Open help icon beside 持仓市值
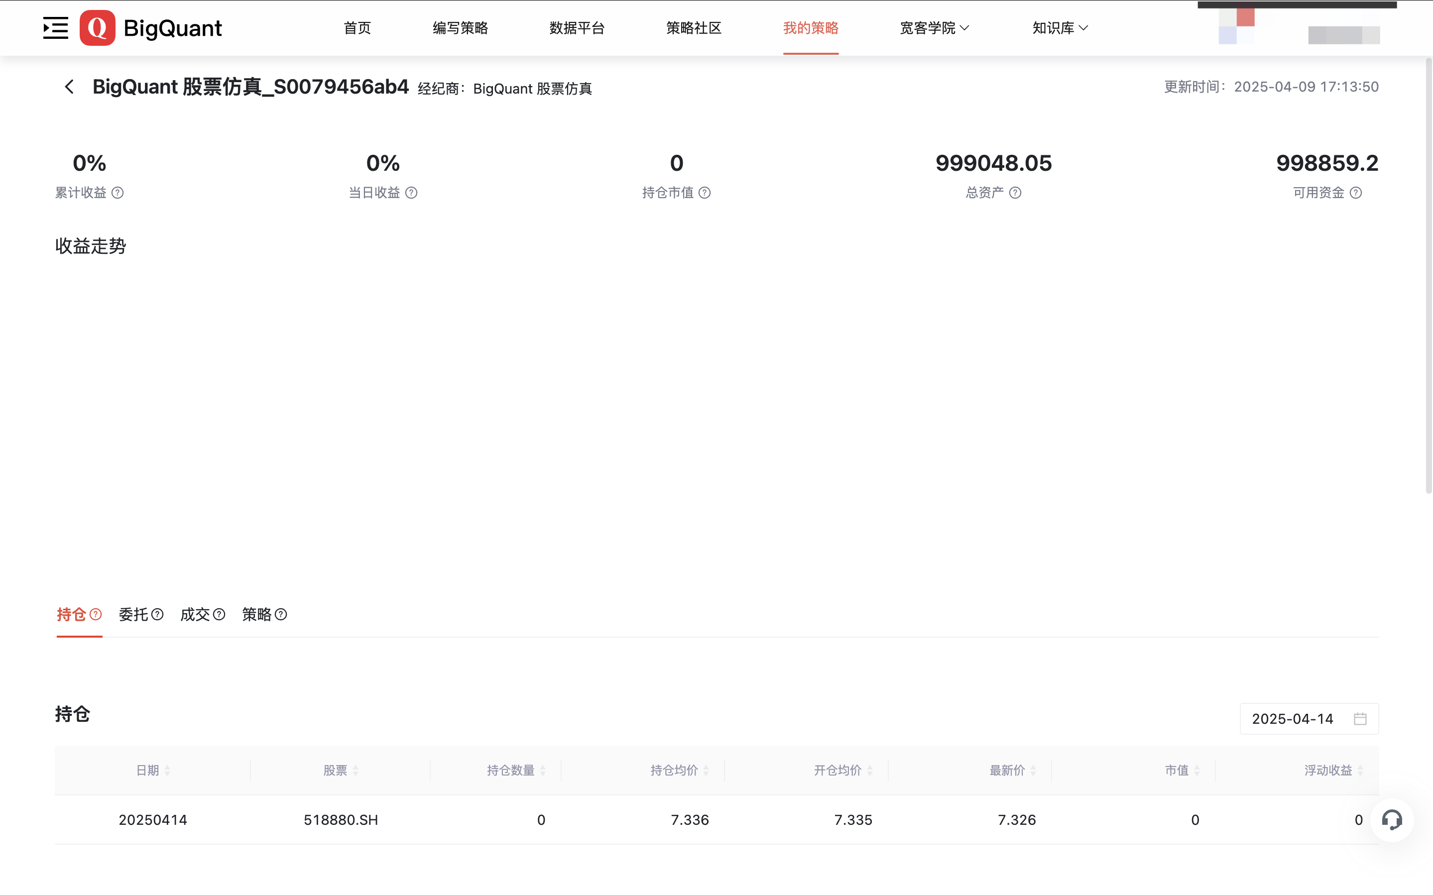Viewport: 1433px width, 895px height. tap(705, 193)
